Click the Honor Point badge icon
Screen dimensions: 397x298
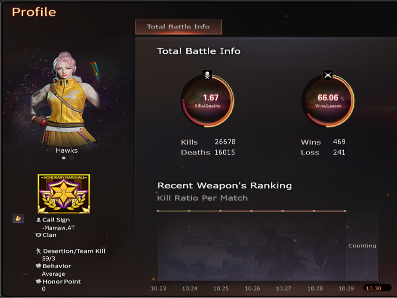(38, 281)
